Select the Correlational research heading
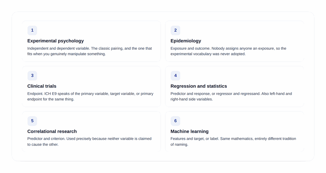 [x=52, y=131]
